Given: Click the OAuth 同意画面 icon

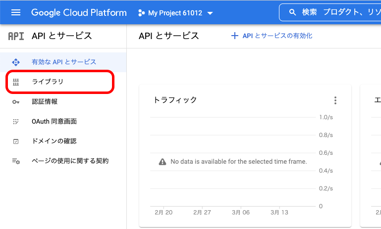Looking at the screenshot, I should coord(16,121).
